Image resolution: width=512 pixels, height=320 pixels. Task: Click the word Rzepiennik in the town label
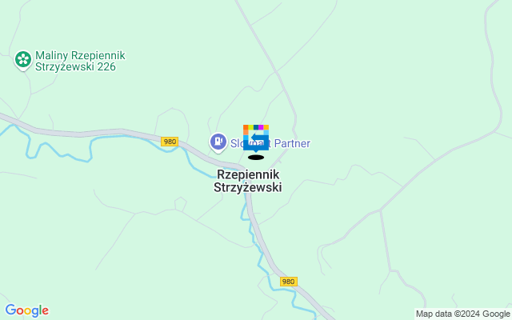tap(248, 174)
